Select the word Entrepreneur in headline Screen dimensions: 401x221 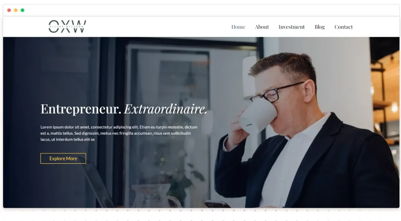pyautogui.click(x=81, y=109)
